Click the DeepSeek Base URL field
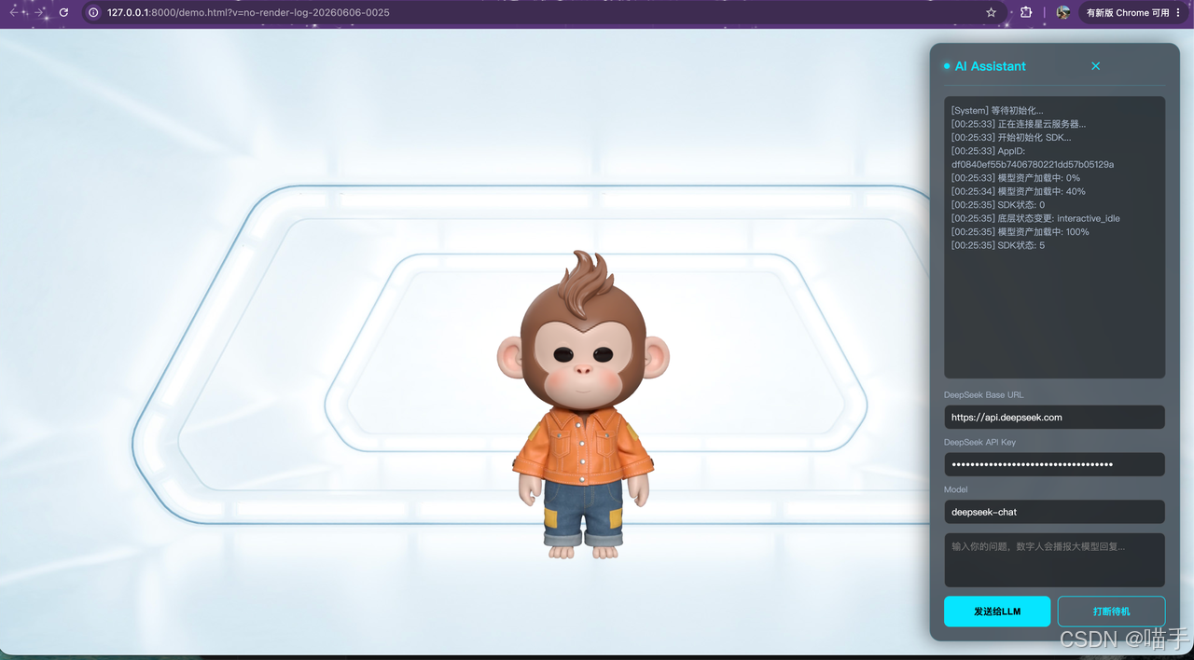The height and width of the screenshot is (660, 1194). 1054,417
